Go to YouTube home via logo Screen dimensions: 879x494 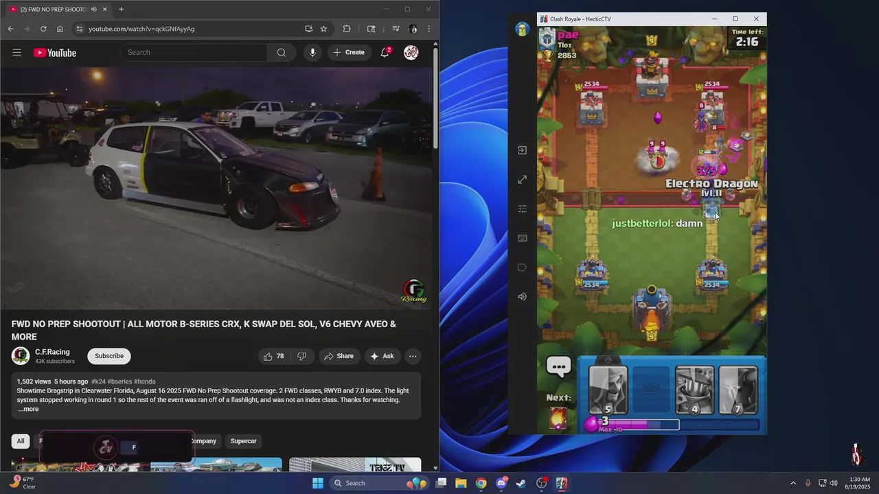pyautogui.click(x=54, y=53)
